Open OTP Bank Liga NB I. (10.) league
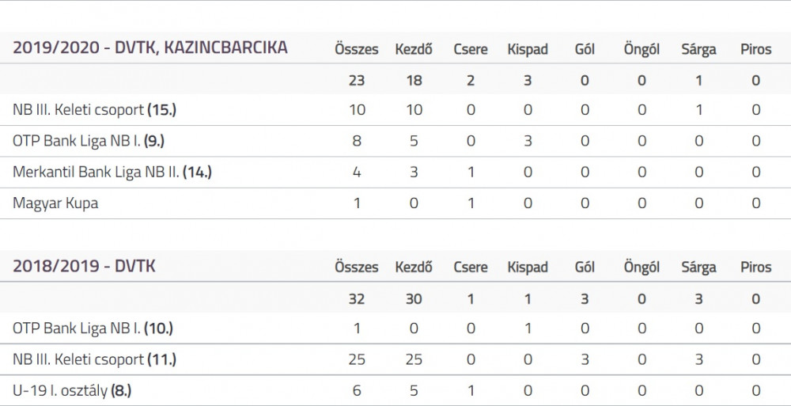Screen dimensions: 791x406 pyautogui.click(x=93, y=328)
